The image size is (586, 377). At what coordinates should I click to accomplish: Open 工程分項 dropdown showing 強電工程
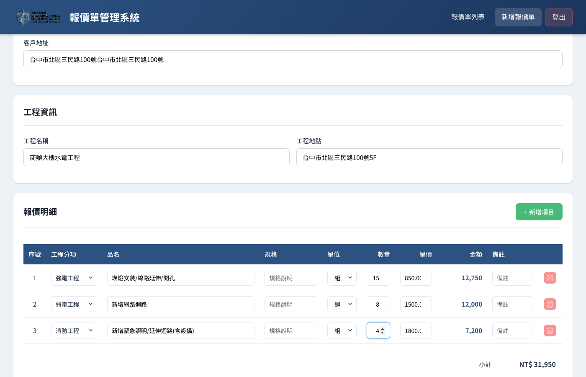pyautogui.click(x=74, y=278)
